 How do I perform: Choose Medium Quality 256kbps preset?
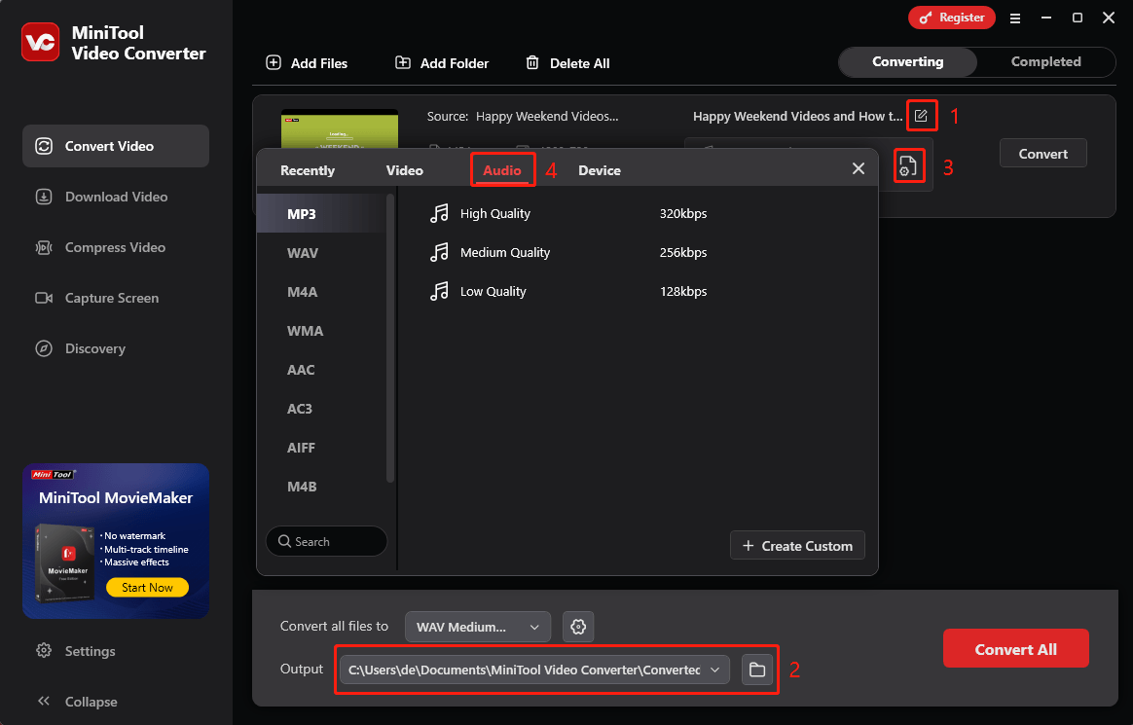tap(568, 253)
